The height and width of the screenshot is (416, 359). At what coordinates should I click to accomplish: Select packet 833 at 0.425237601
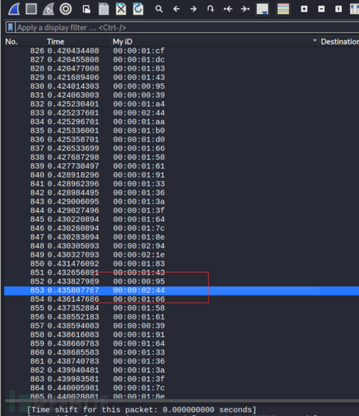182,113
